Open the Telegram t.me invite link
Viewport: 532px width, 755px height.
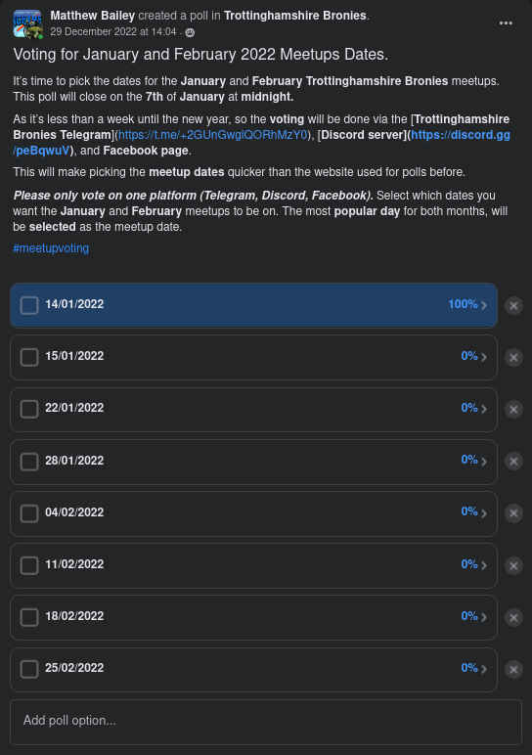click(213, 135)
